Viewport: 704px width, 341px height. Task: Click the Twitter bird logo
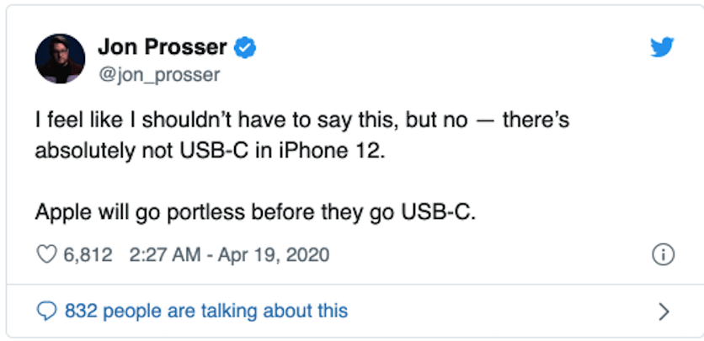663,48
